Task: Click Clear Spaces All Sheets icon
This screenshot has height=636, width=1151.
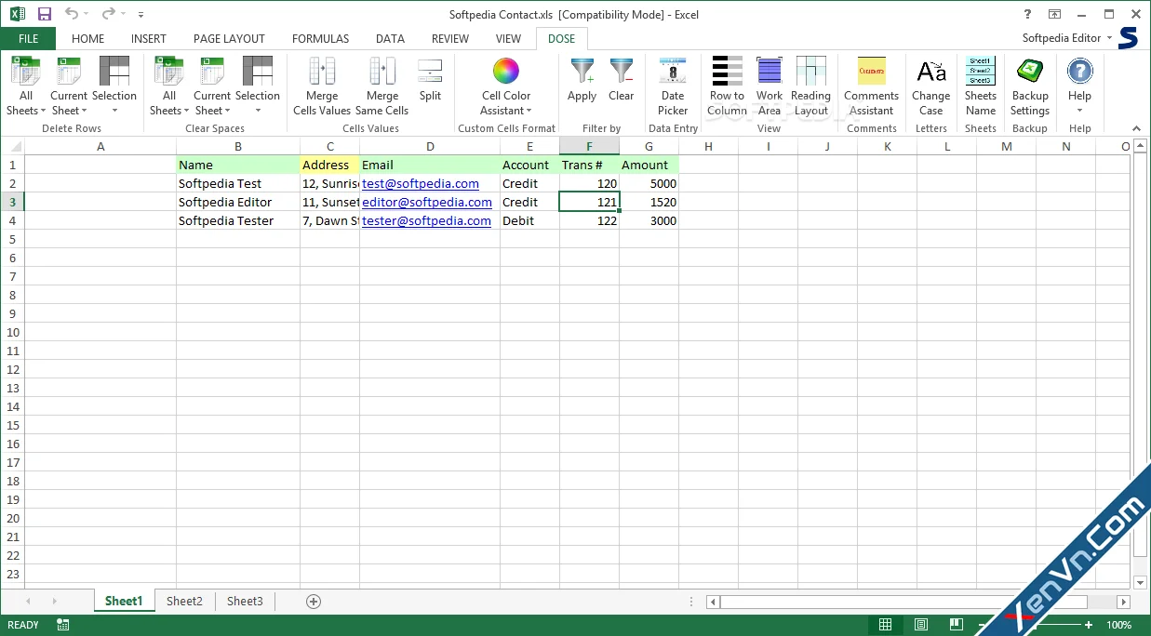Action: pyautogui.click(x=169, y=71)
